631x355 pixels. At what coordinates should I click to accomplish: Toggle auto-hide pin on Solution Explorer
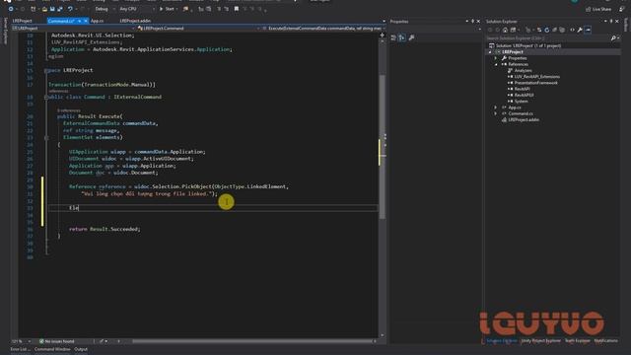611,22
